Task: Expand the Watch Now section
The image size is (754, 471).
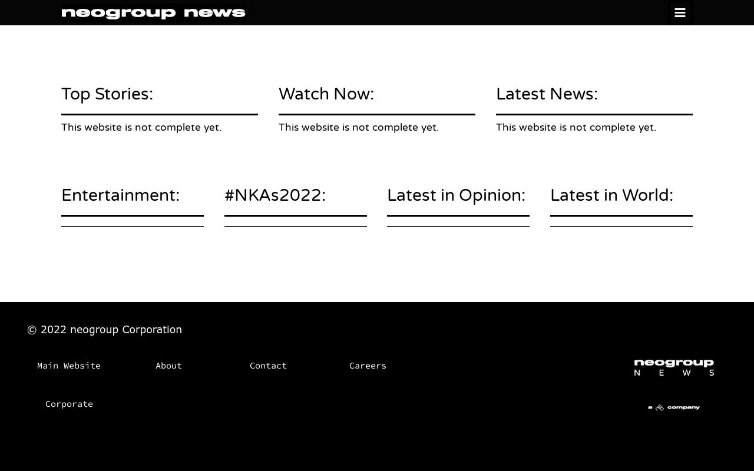Action: click(x=326, y=94)
